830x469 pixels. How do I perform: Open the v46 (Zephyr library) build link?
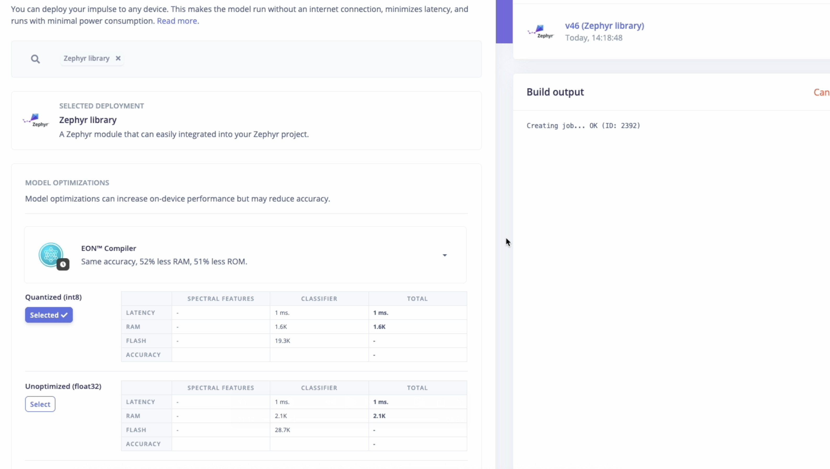[604, 26]
